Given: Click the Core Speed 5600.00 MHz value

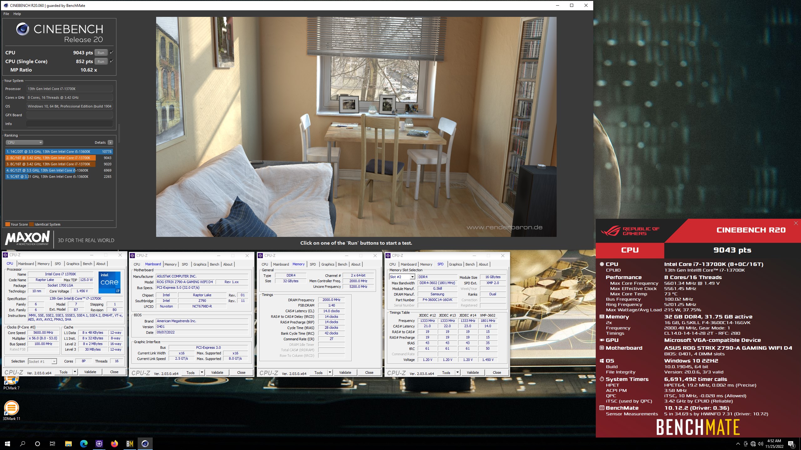Looking at the screenshot, I should 43,332.
